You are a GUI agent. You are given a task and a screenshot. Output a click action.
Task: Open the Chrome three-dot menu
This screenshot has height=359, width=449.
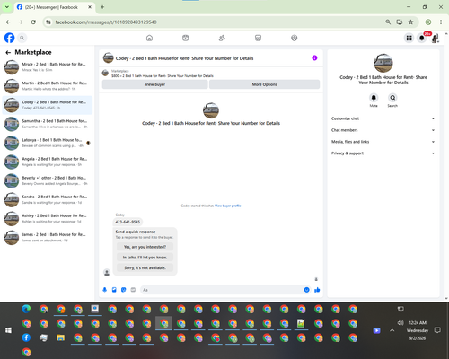pyautogui.click(x=441, y=22)
